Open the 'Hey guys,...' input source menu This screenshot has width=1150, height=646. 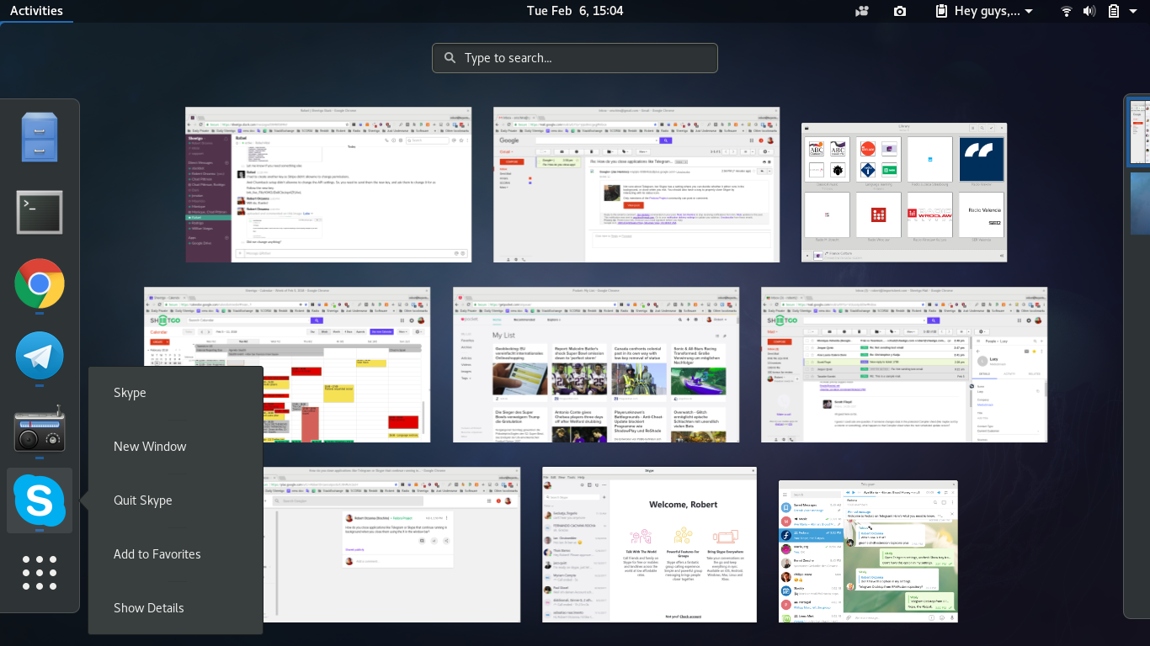tap(982, 11)
